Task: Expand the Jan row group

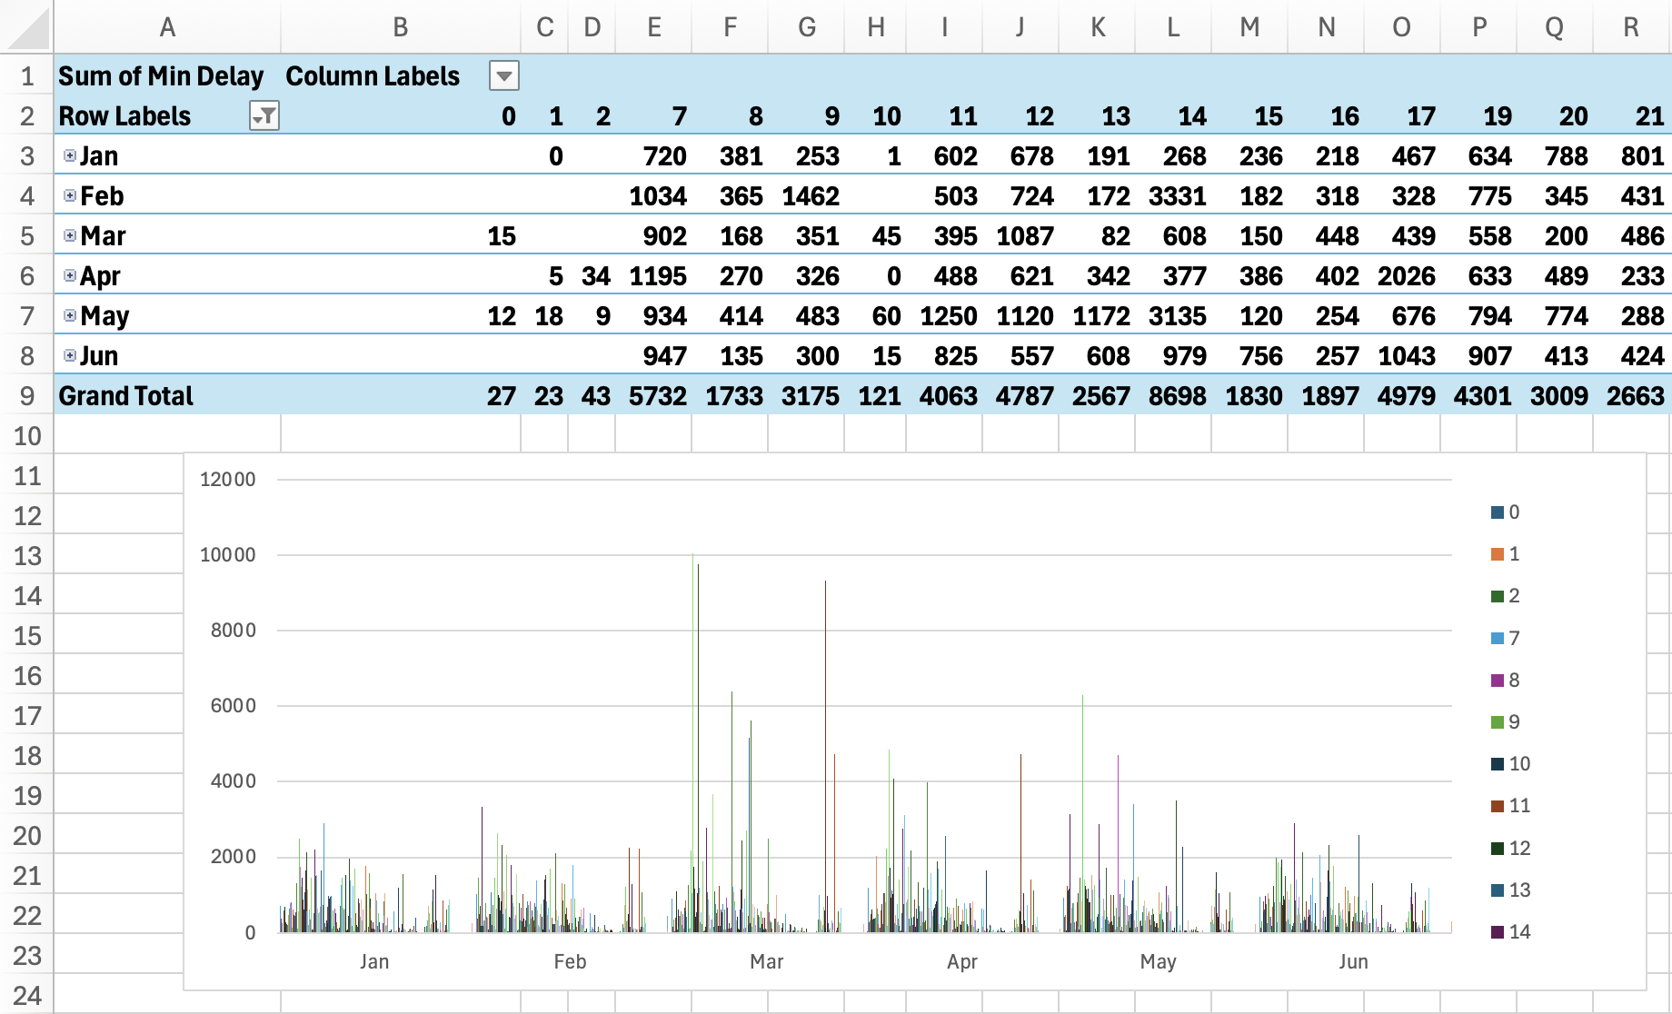Action: pyautogui.click(x=71, y=155)
